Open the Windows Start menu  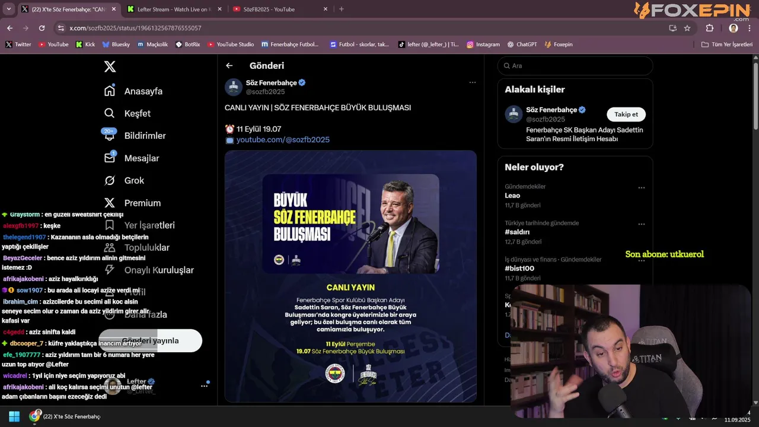[x=14, y=416]
